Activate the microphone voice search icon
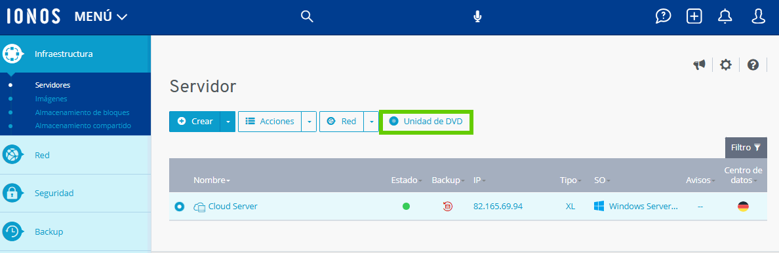 477,17
